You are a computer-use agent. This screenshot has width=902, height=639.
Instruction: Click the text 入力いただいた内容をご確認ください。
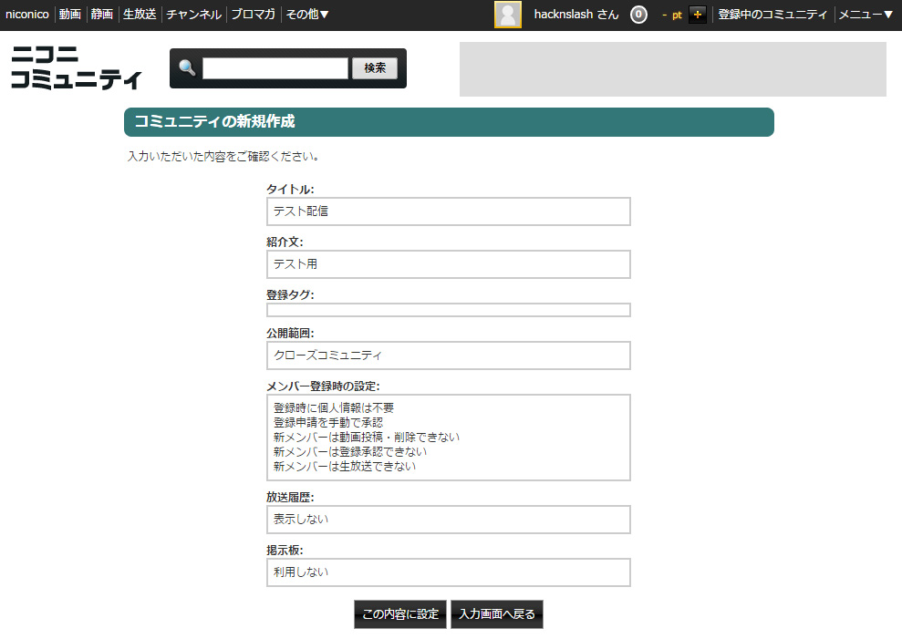[x=223, y=157]
